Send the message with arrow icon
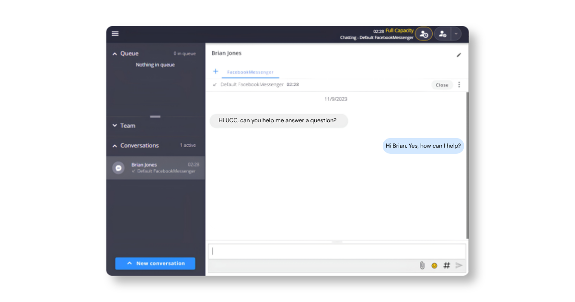The height and width of the screenshot is (302, 575). pyautogui.click(x=459, y=265)
